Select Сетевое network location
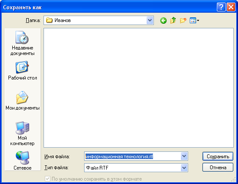The width and height of the screenshot is (238, 184). click(22, 161)
